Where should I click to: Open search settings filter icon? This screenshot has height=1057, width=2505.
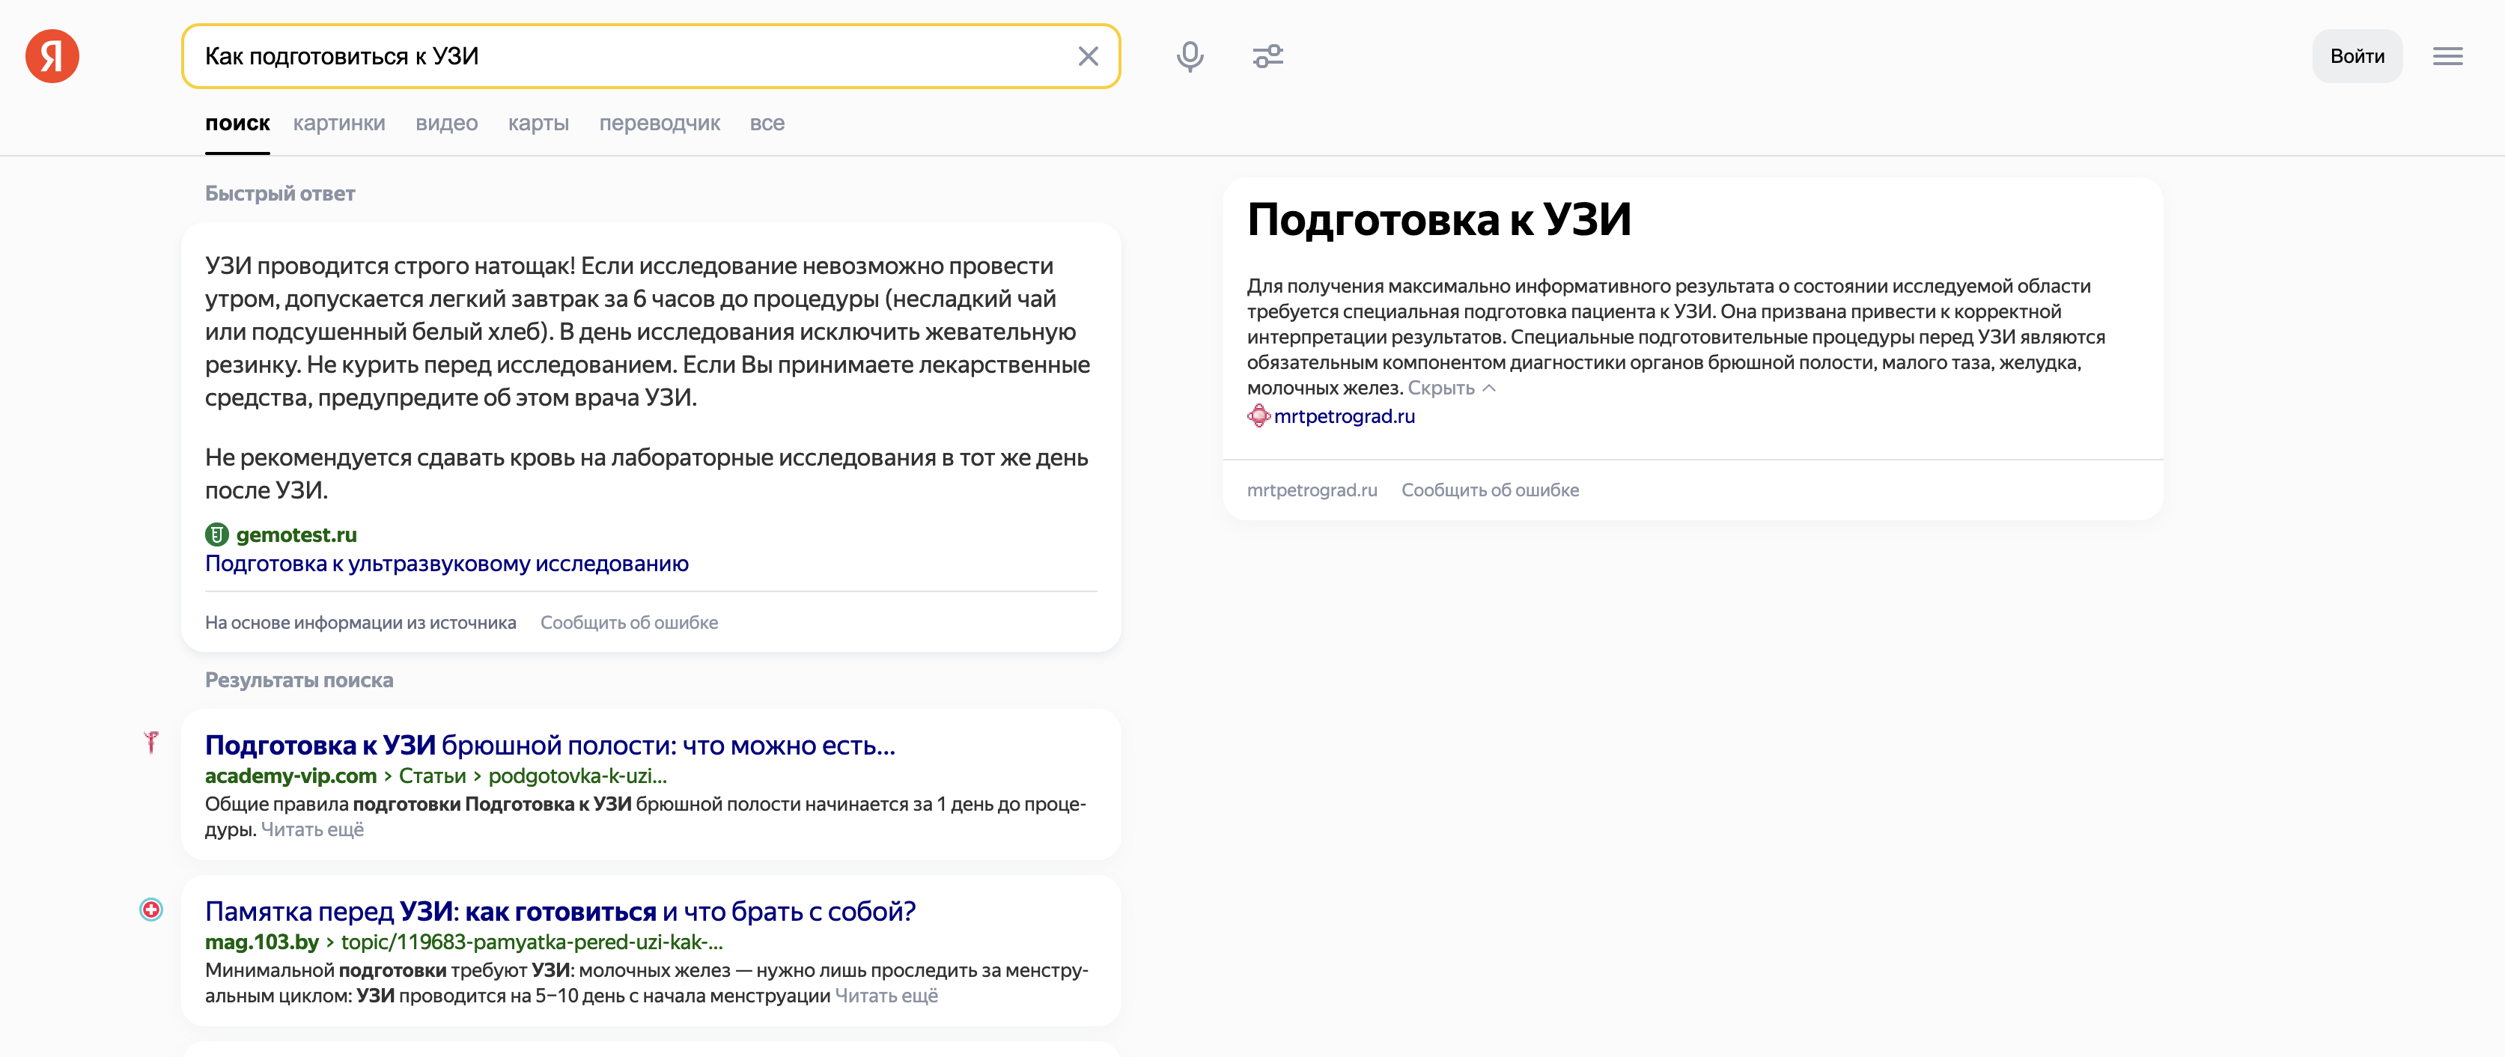1268,55
